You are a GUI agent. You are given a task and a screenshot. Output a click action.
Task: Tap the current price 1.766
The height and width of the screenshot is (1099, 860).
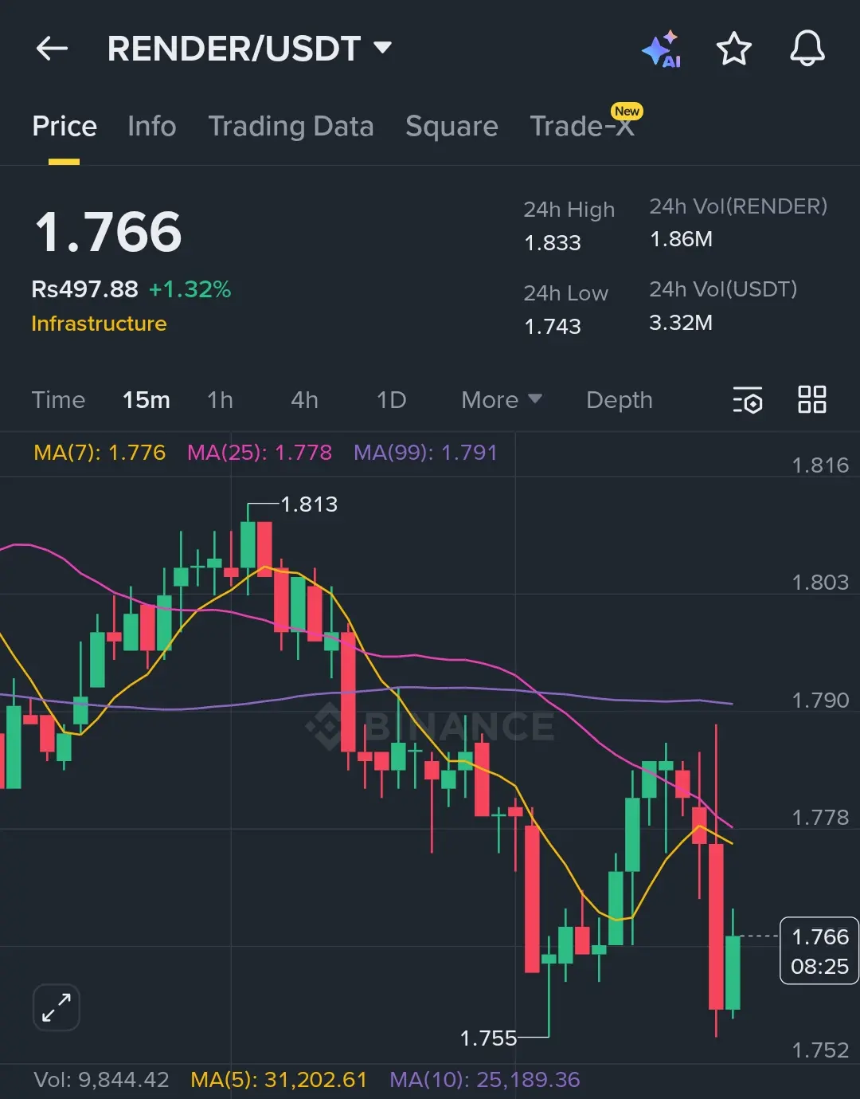click(108, 233)
